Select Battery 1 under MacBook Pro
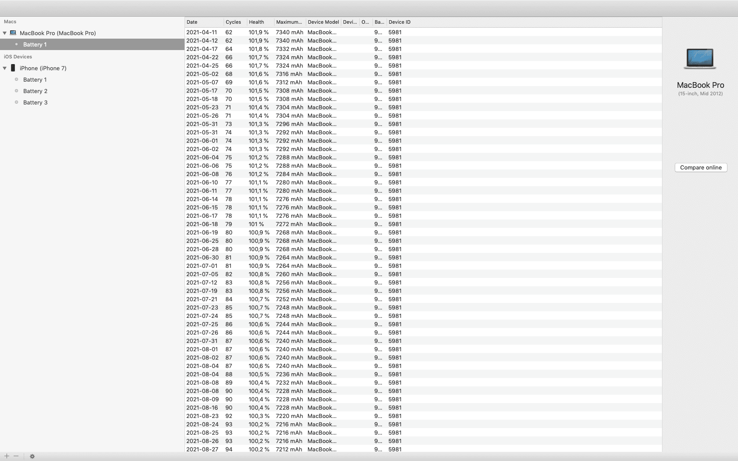This screenshot has height=461, width=738. tap(92, 44)
